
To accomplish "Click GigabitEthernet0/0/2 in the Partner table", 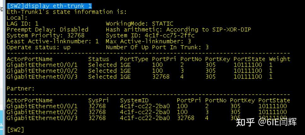I will [x=42, y=112].
